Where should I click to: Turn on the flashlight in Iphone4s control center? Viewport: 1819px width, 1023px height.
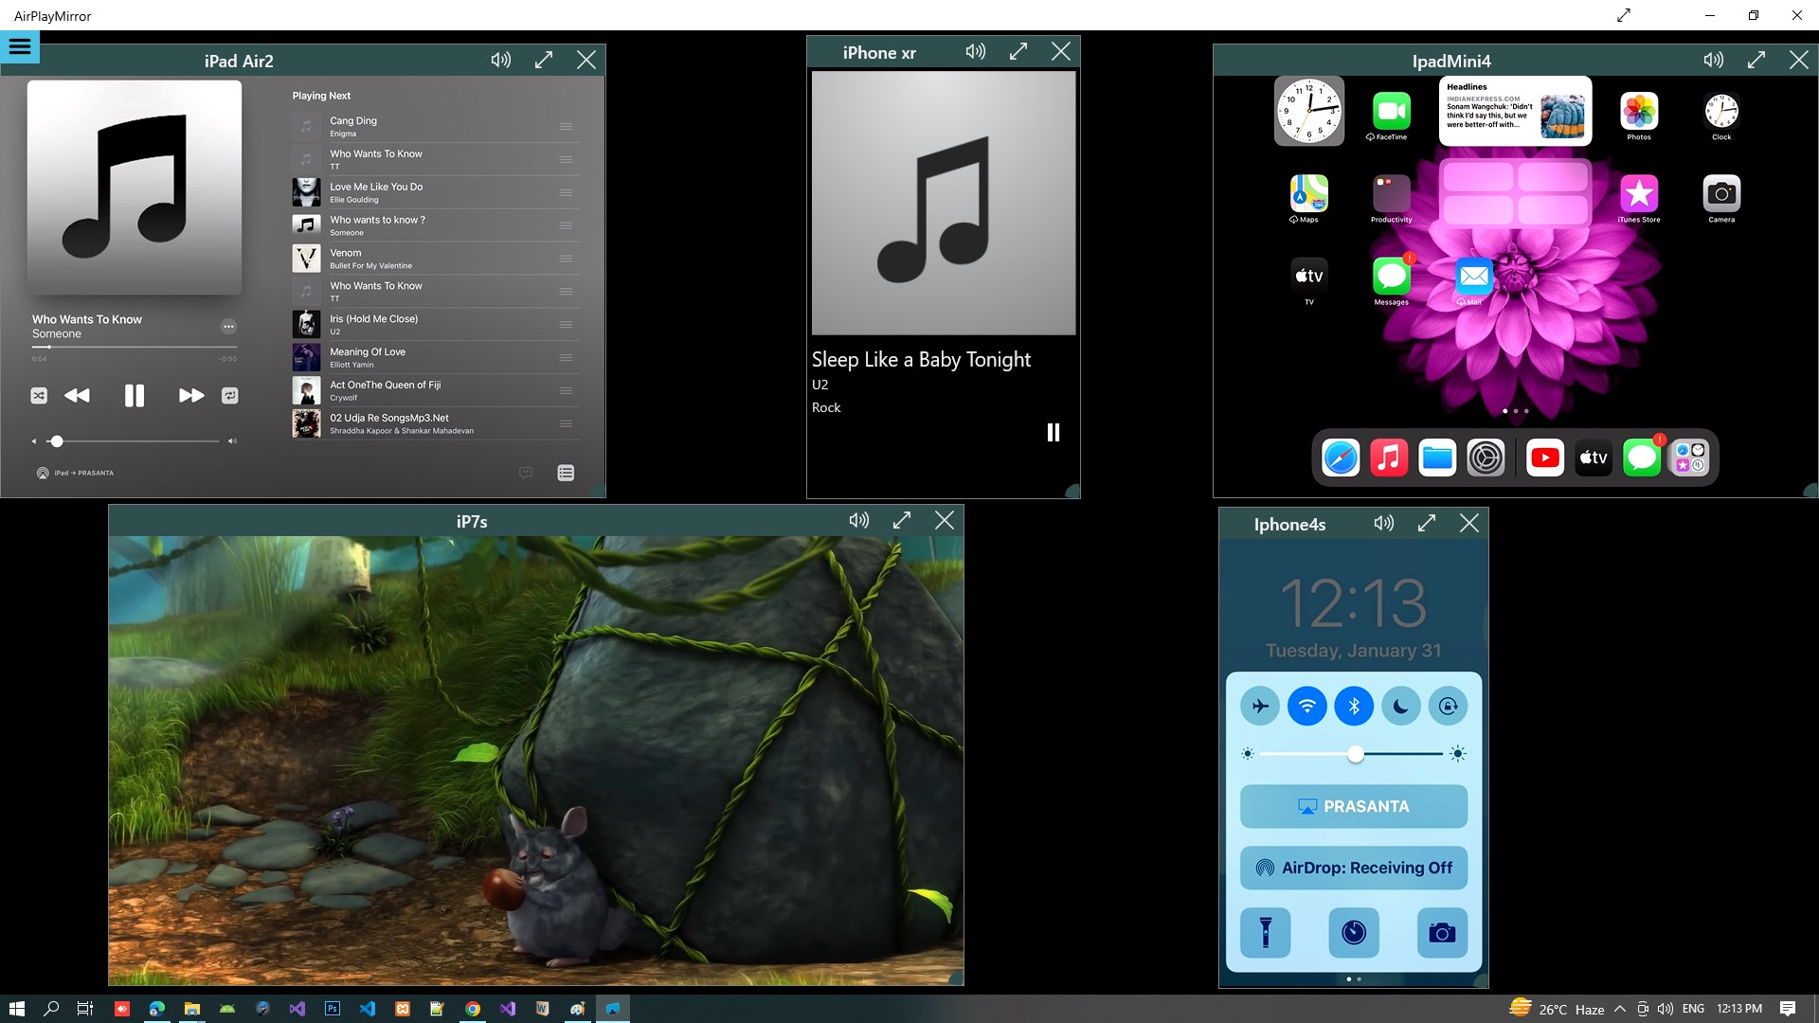(1266, 933)
